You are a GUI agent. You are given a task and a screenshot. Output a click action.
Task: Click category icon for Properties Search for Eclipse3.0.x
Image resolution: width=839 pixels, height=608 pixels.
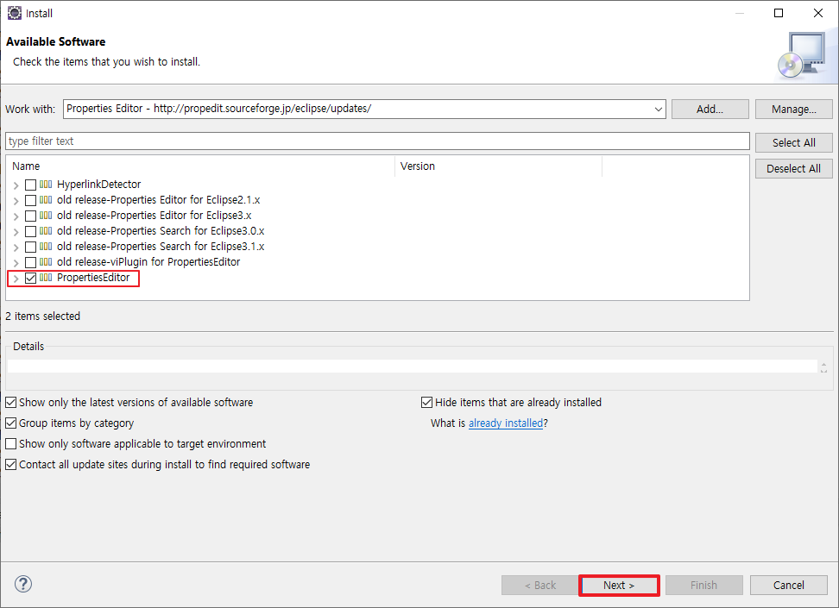(46, 231)
